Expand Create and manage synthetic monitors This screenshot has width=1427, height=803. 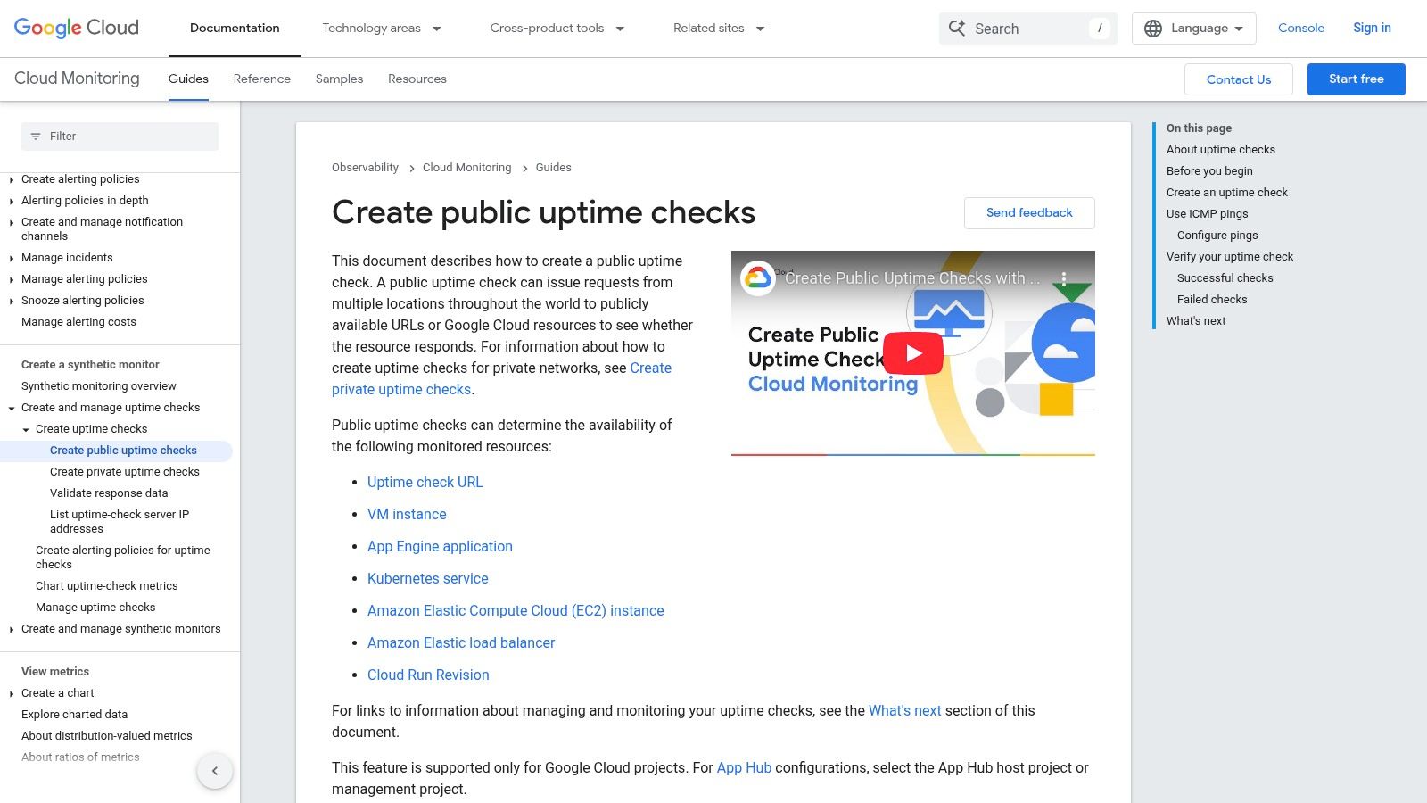(12, 629)
